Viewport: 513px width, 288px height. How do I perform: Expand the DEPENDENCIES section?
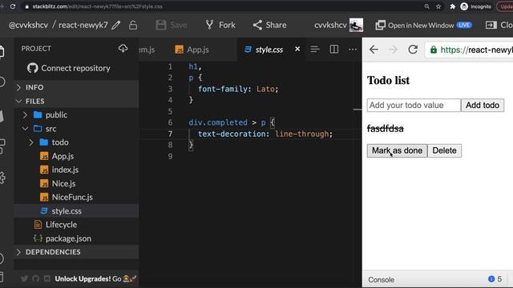[x=77, y=252]
